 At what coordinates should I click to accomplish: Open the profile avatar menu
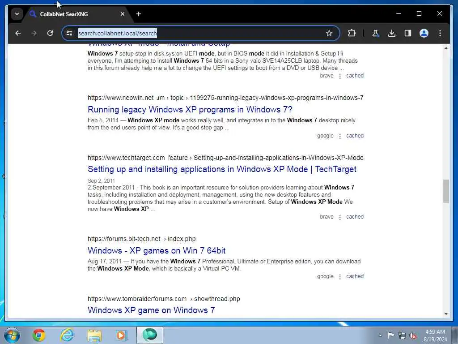pos(424,33)
